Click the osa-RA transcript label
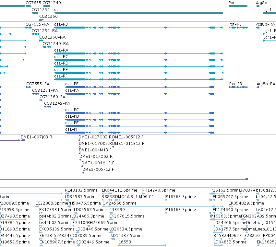276x247 pixels. (61, 50)
